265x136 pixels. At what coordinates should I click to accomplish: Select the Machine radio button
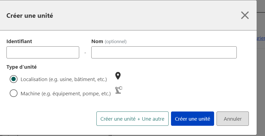pyautogui.click(x=13, y=93)
